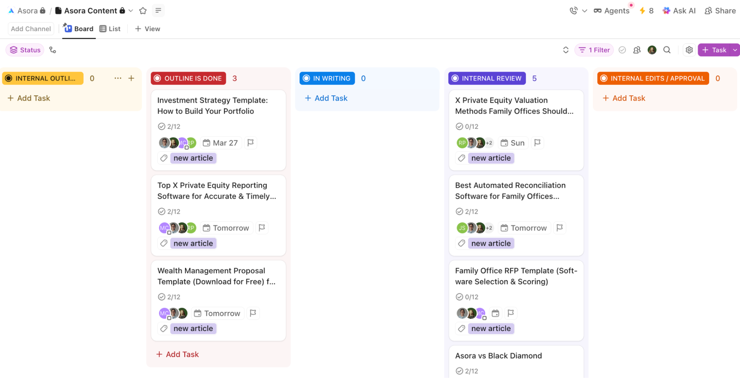Viewport: 740px width, 378px height.
Task: Click the tag icon on Best Automated Reconciliation card
Action: coord(462,244)
